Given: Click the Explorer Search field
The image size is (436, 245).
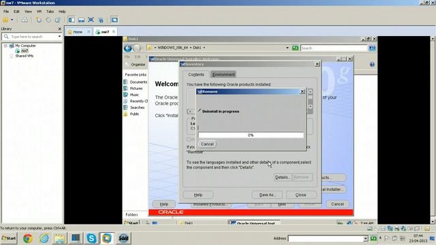Looking at the screenshot, I should [x=334, y=48].
